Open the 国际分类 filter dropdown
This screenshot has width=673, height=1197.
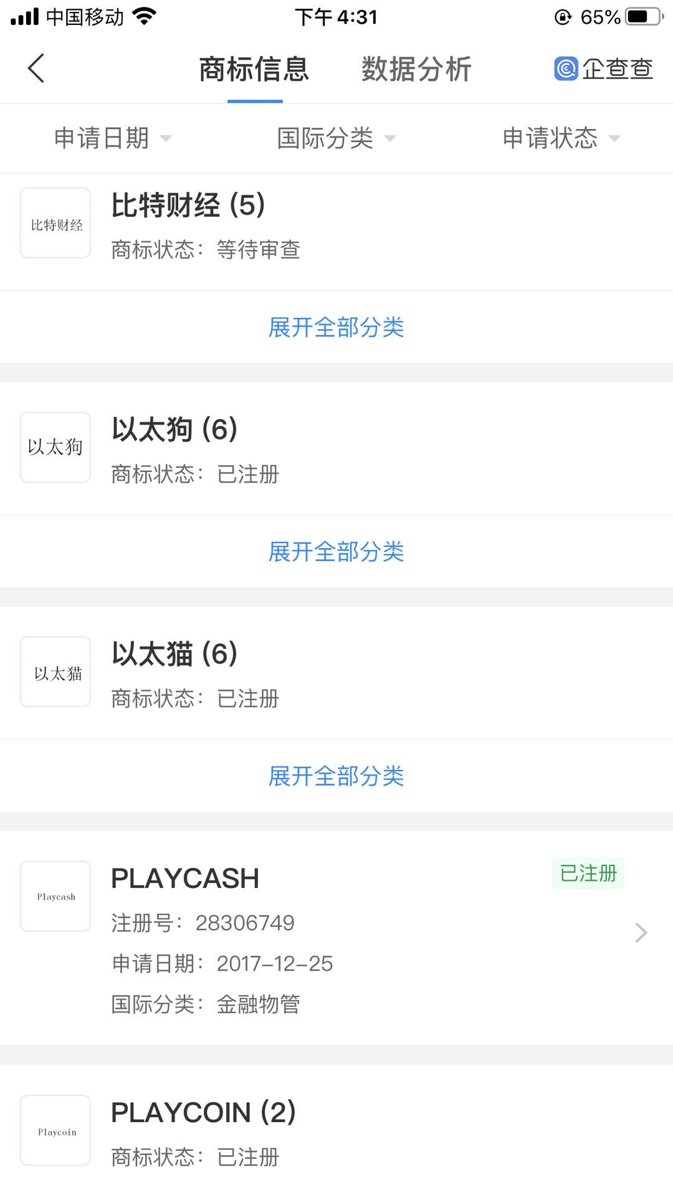[336, 138]
